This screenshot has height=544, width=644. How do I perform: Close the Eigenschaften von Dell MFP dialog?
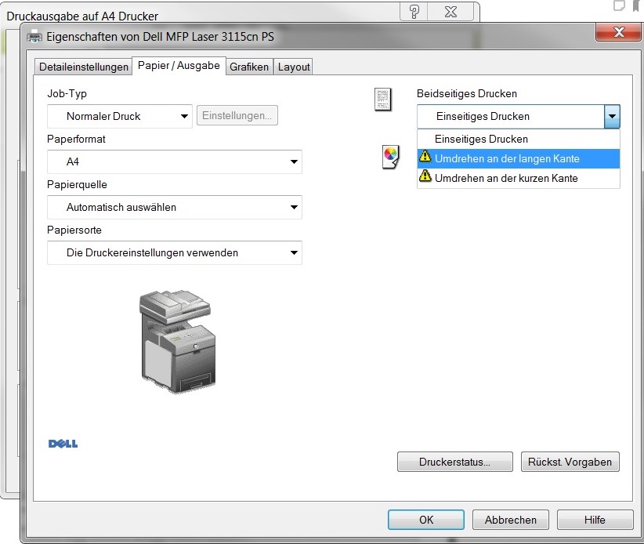[x=618, y=32]
